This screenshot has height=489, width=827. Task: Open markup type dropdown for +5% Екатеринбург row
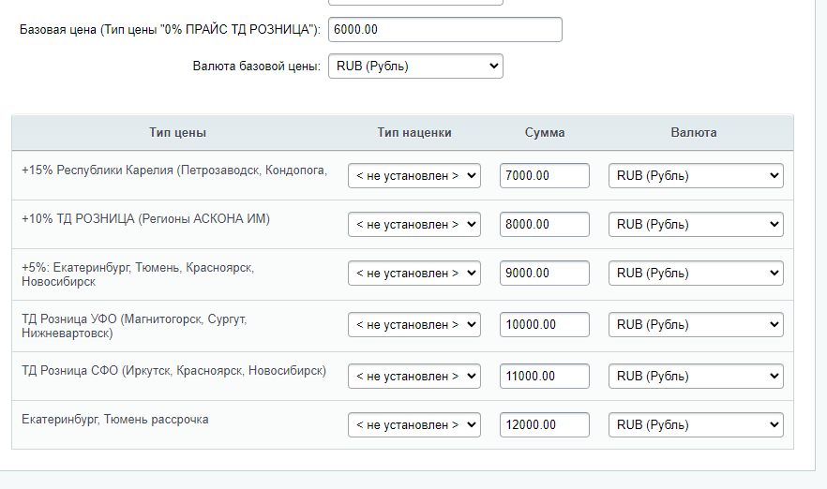(413, 274)
